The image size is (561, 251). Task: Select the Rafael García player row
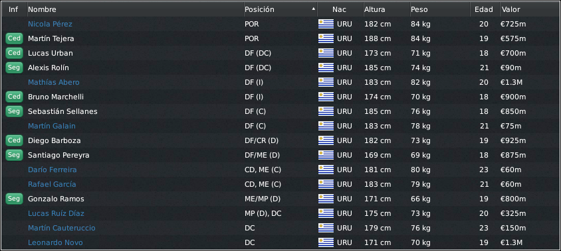tap(280, 184)
